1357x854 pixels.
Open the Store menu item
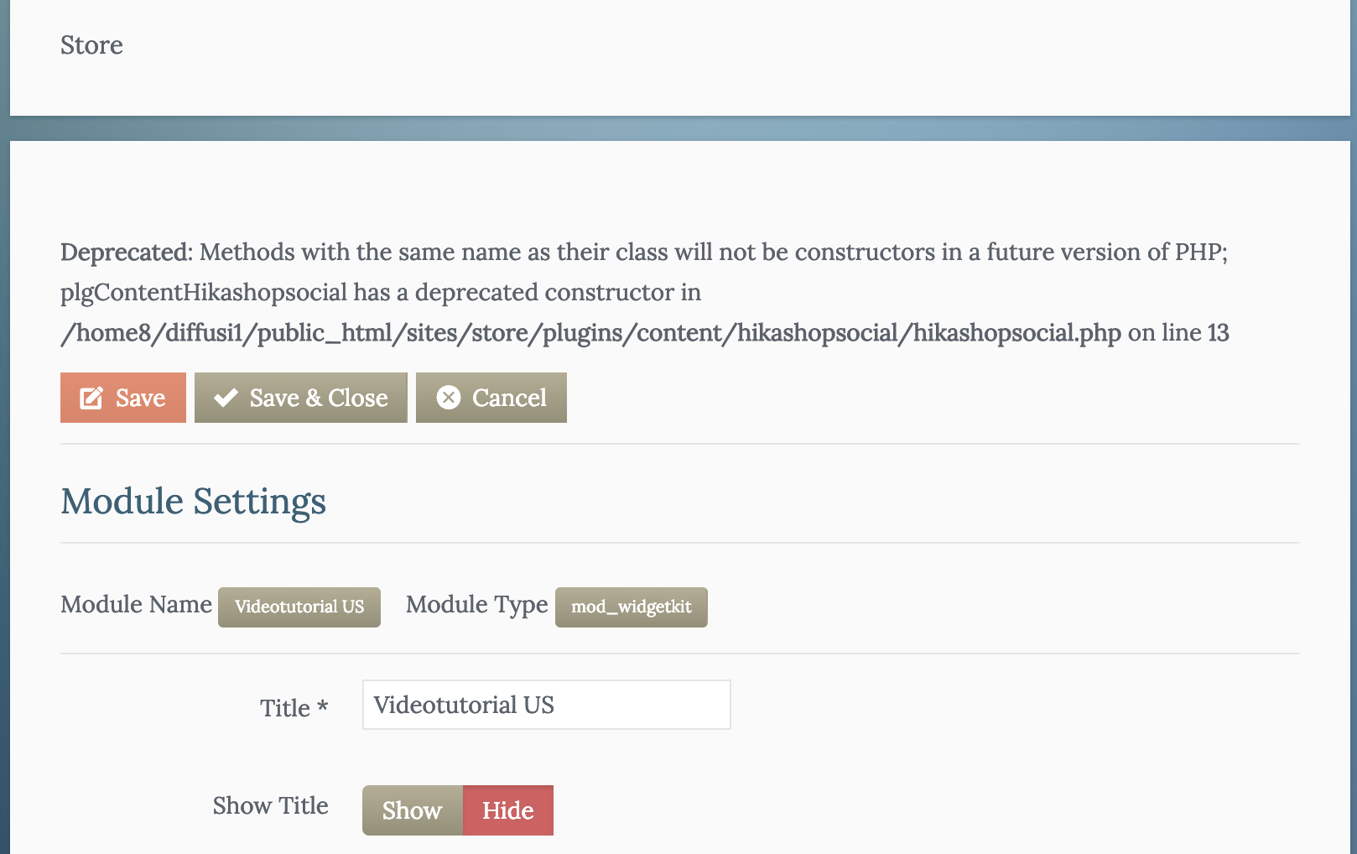(x=91, y=45)
